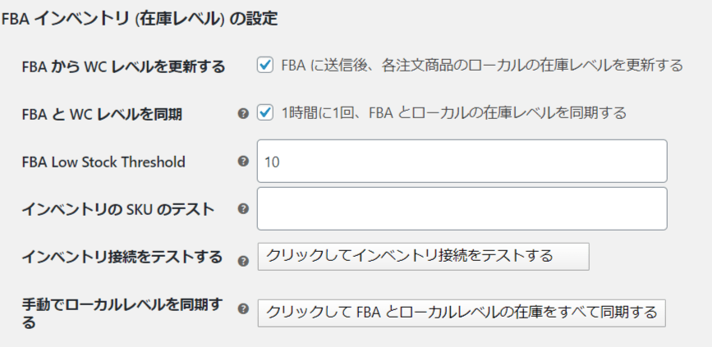Click the 1時間に1回 sync description text
This screenshot has height=347, width=712.
coord(453,112)
